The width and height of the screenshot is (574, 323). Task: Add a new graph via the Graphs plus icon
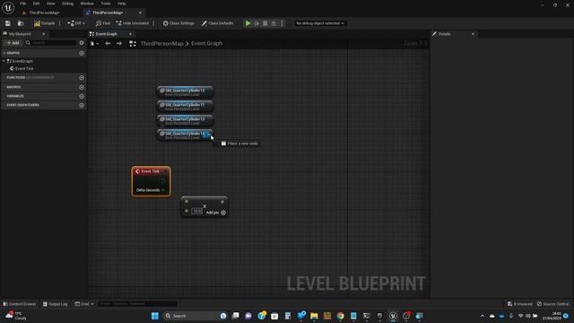(82, 53)
